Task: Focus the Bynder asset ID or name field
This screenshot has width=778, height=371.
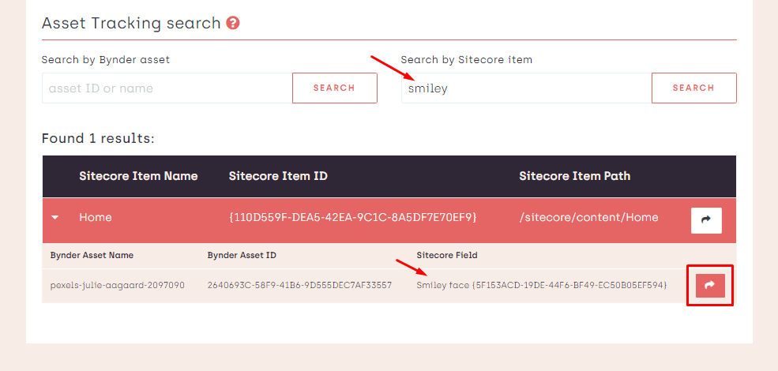Action: click(167, 88)
